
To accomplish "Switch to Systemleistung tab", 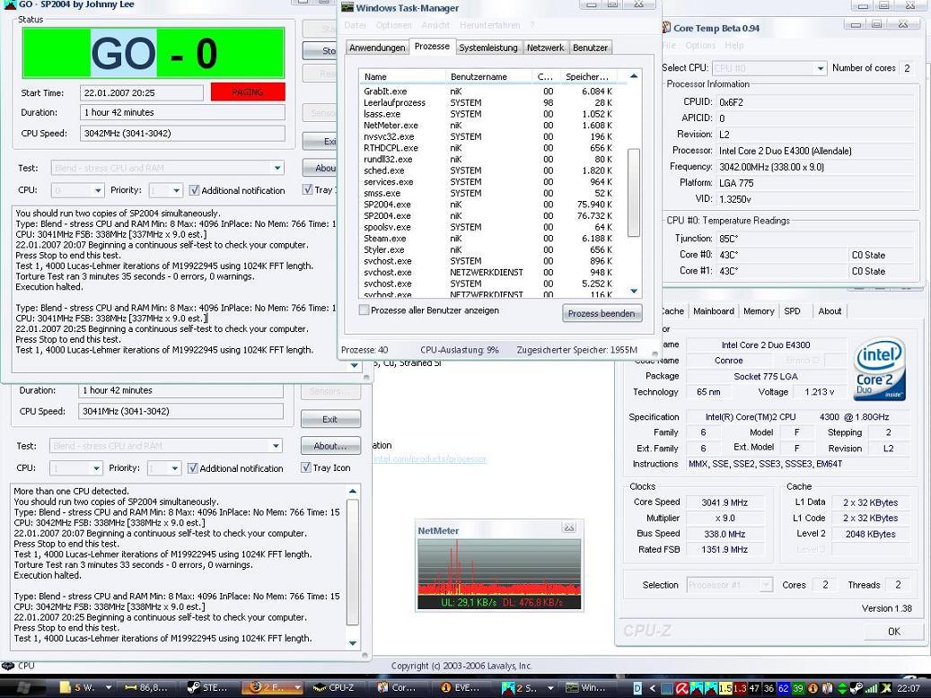I will tap(488, 48).
